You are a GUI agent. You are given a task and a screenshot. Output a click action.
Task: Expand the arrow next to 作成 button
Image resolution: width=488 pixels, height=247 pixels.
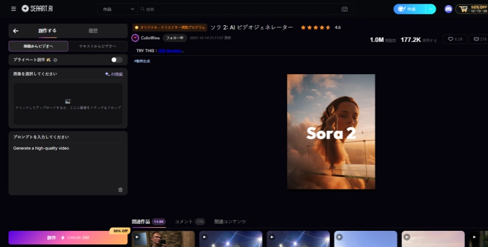[x=430, y=9]
